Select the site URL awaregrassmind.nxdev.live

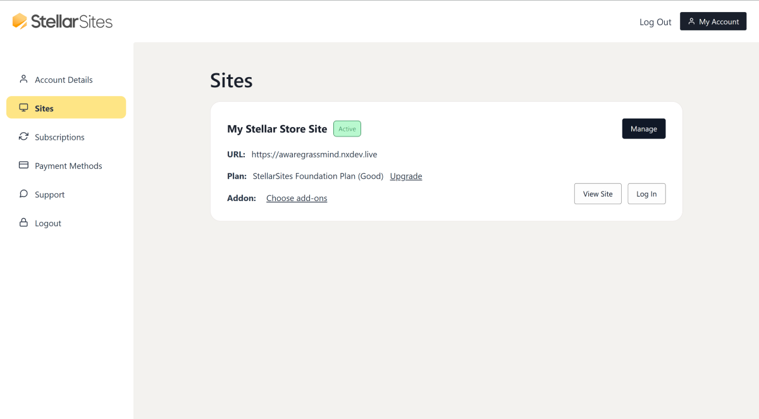314,154
